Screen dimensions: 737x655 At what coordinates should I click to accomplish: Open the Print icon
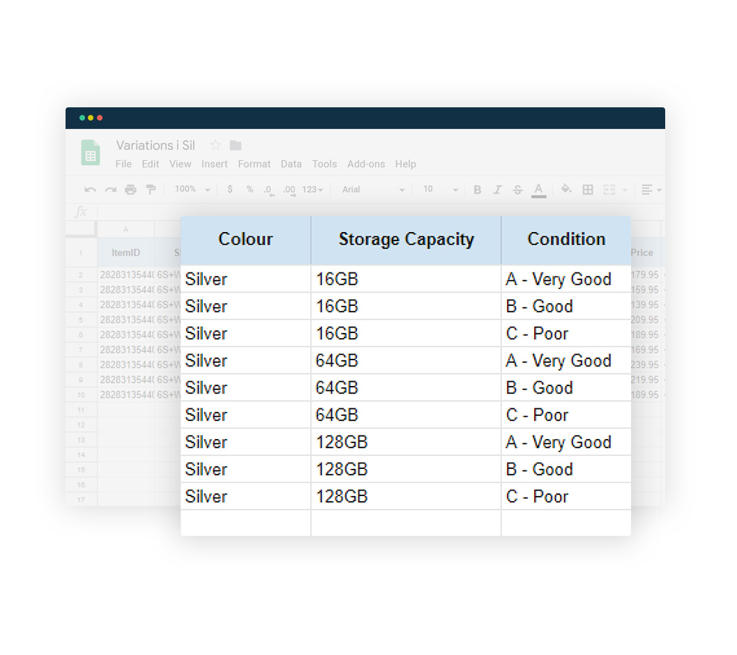pos(130,189)
